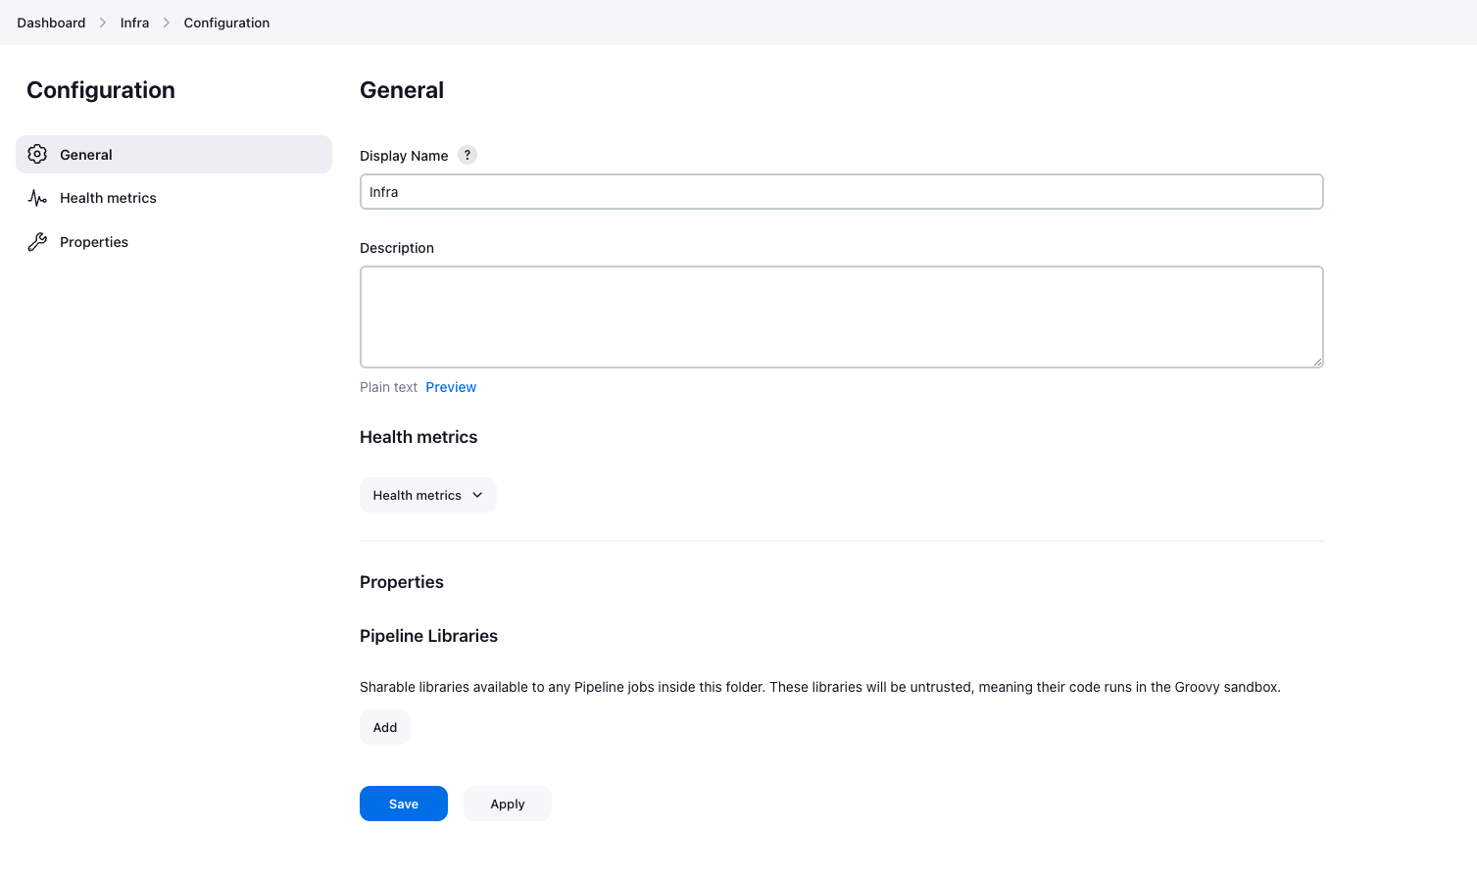Click the chevron after Infra breadcrumb

(167, 23)
